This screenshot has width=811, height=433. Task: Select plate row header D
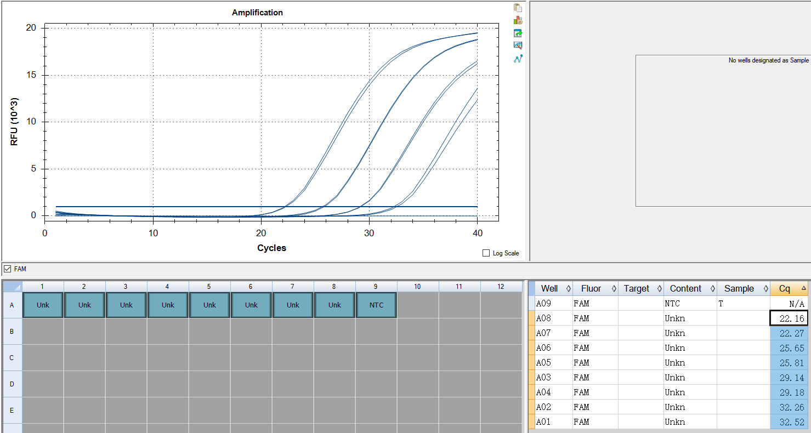(x=13, y=384)
